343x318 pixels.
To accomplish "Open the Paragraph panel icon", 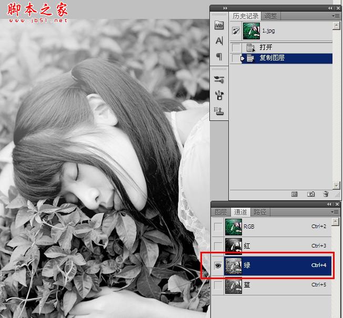I will click(x=219, y=56).
